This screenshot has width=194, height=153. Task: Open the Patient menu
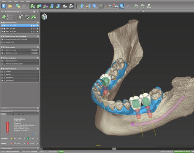4,1
